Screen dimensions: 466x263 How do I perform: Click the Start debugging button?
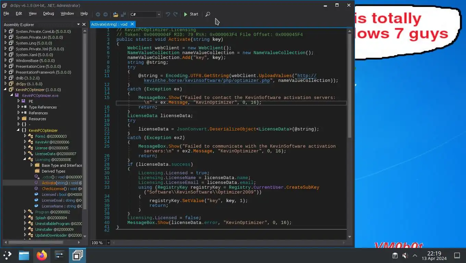[191, 14]
